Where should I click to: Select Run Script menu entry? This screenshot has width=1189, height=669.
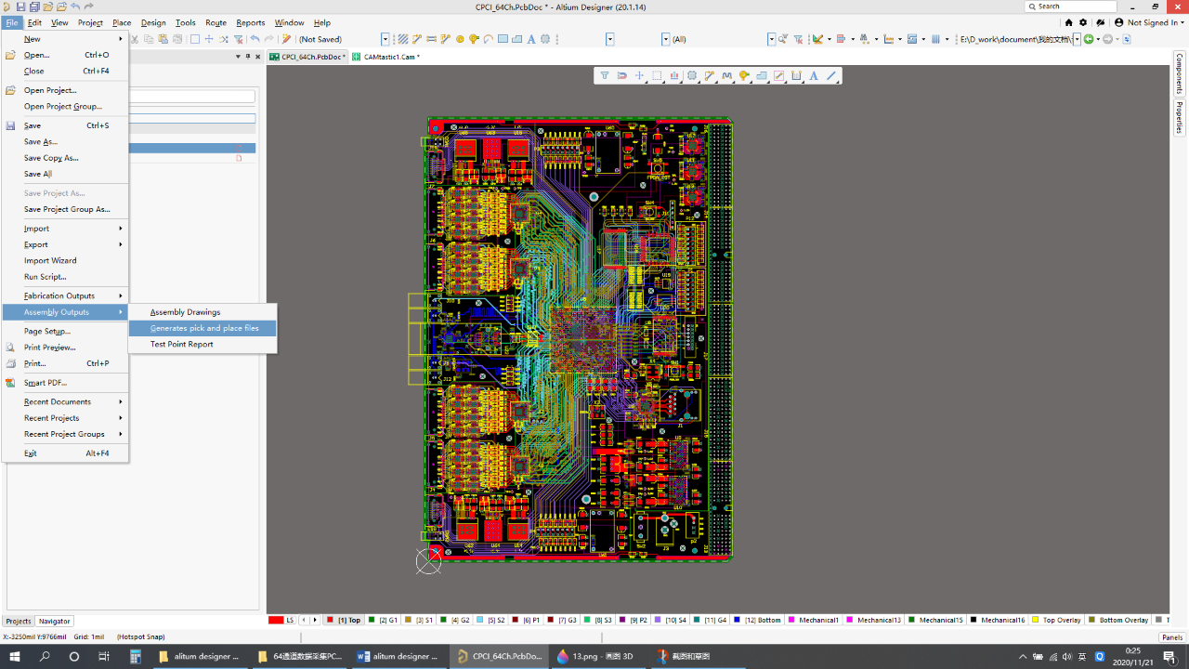click(64, 277)
